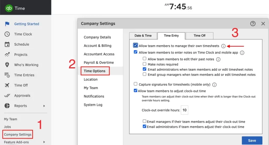Click the Projects chart icon

pos(7,55)
